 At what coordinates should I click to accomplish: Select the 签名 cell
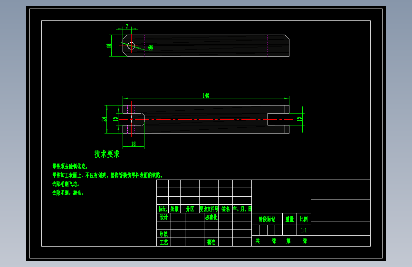coord(225,209)
